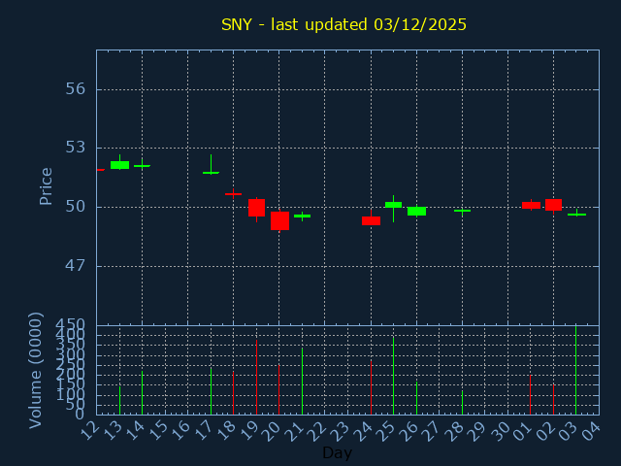621x466 pixels.
Task: Click the day tick label 12
Action: coord(90,431)
